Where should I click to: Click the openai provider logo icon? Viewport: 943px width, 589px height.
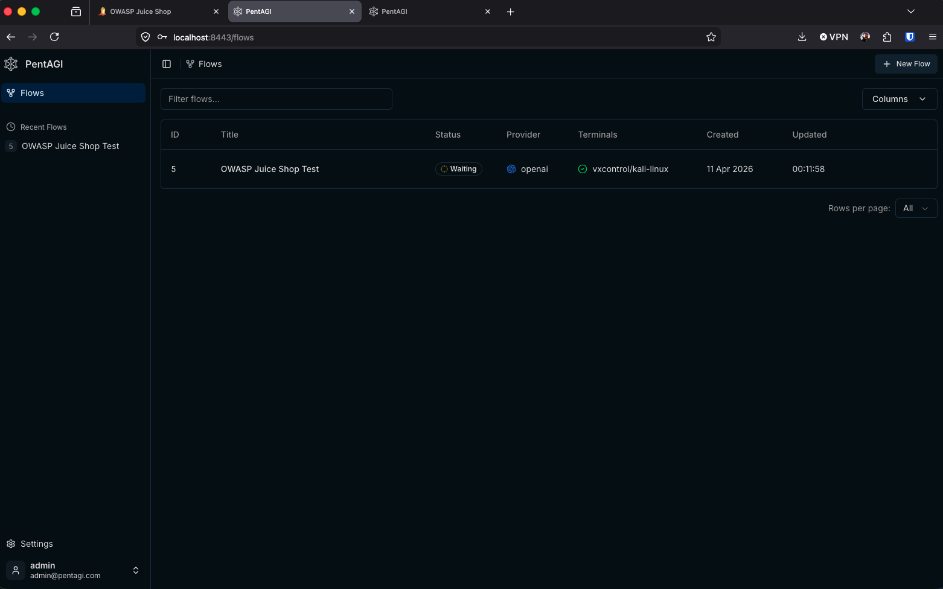click(x=511, y=169)
